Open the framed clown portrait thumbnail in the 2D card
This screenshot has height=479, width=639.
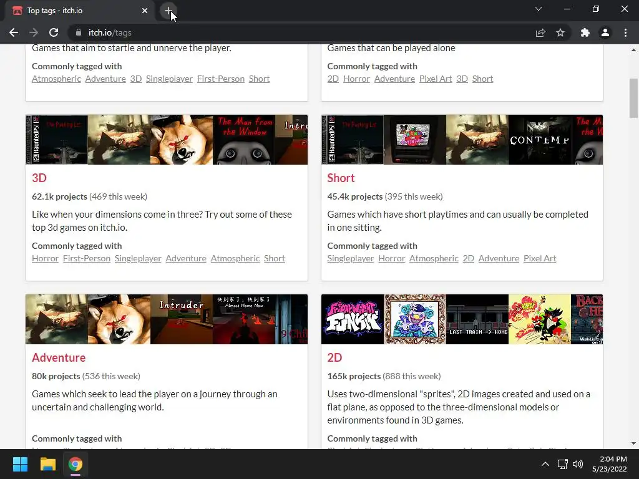[415, 319]
